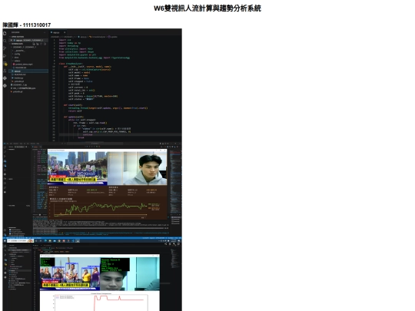Click the city protest video feed in the second screenshot
Image resolution: width=415 pixels, height=311 pixels.
tap(78, 168)
